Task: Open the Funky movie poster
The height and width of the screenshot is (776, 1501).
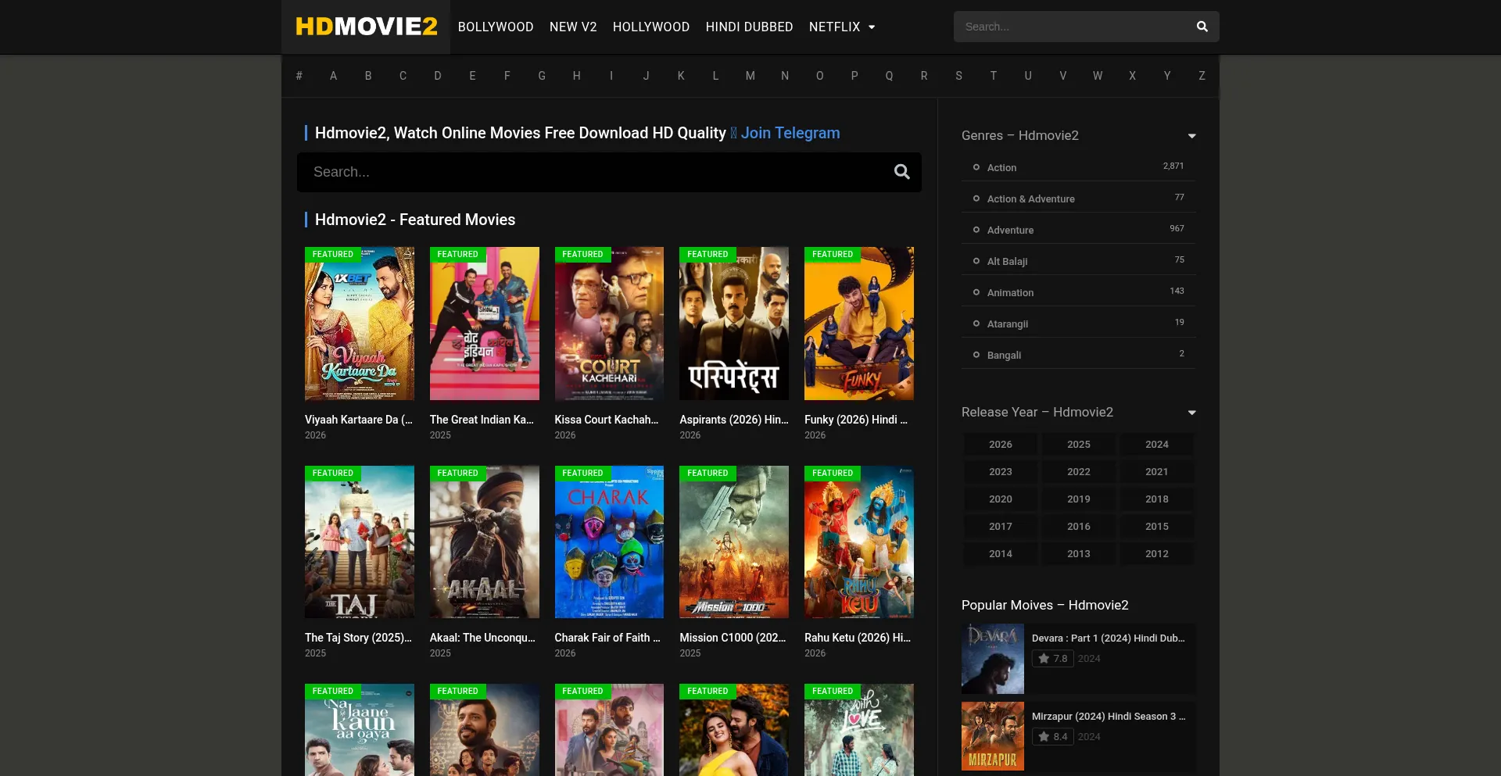Action: [x=859, y=324]
